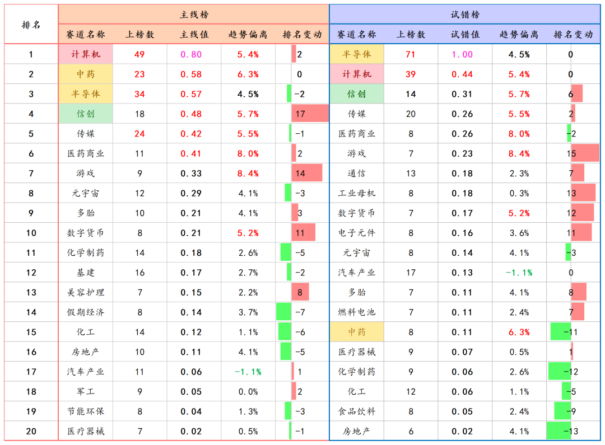Click the red bar showing rank change 15

point(585,153)
